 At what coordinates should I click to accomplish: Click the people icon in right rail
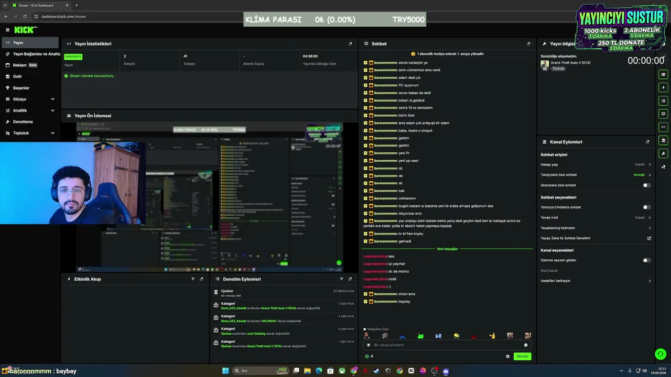pos(663,167)
